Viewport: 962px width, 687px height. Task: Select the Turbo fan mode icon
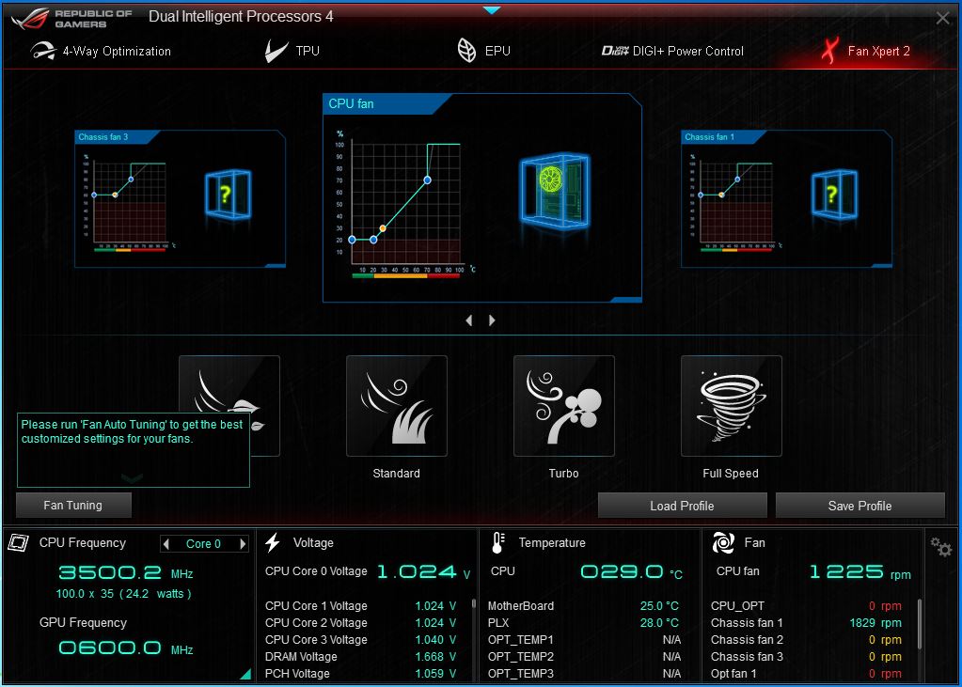[x=563, y=406]
